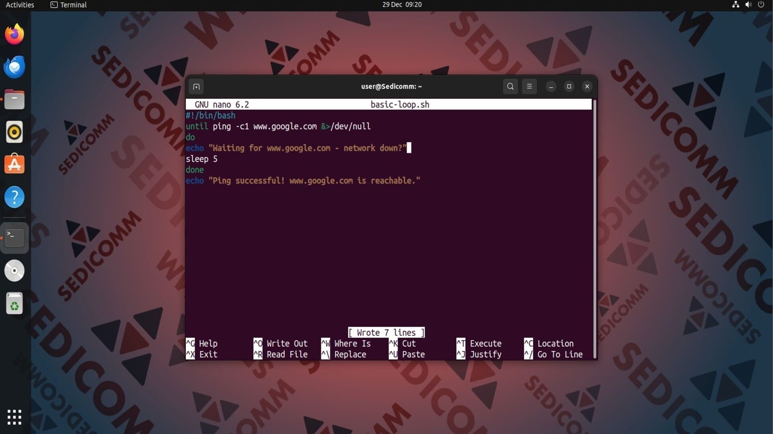Click the terminal's vertical scrollbar
The height and width of the screenshot is (434, 773).
[594, 229]
